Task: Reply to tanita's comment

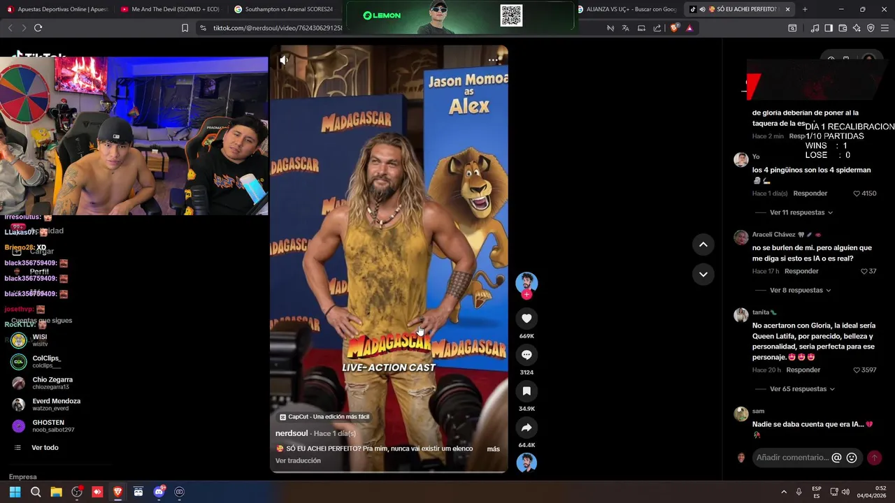Action: (x=803, y=370)
